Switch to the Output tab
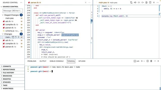This screenshot has height=90, width=161. coord(43,61)
